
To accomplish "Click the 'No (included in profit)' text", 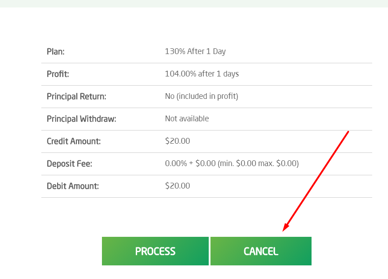I will 201,96.
